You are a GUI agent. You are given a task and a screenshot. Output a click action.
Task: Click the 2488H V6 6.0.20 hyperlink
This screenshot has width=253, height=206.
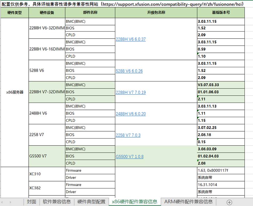[x=131, y=114]
